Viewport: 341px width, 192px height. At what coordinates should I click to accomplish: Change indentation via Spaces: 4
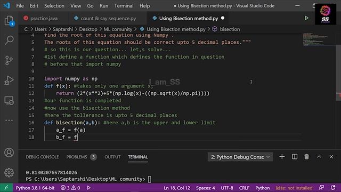click(205, 188)
